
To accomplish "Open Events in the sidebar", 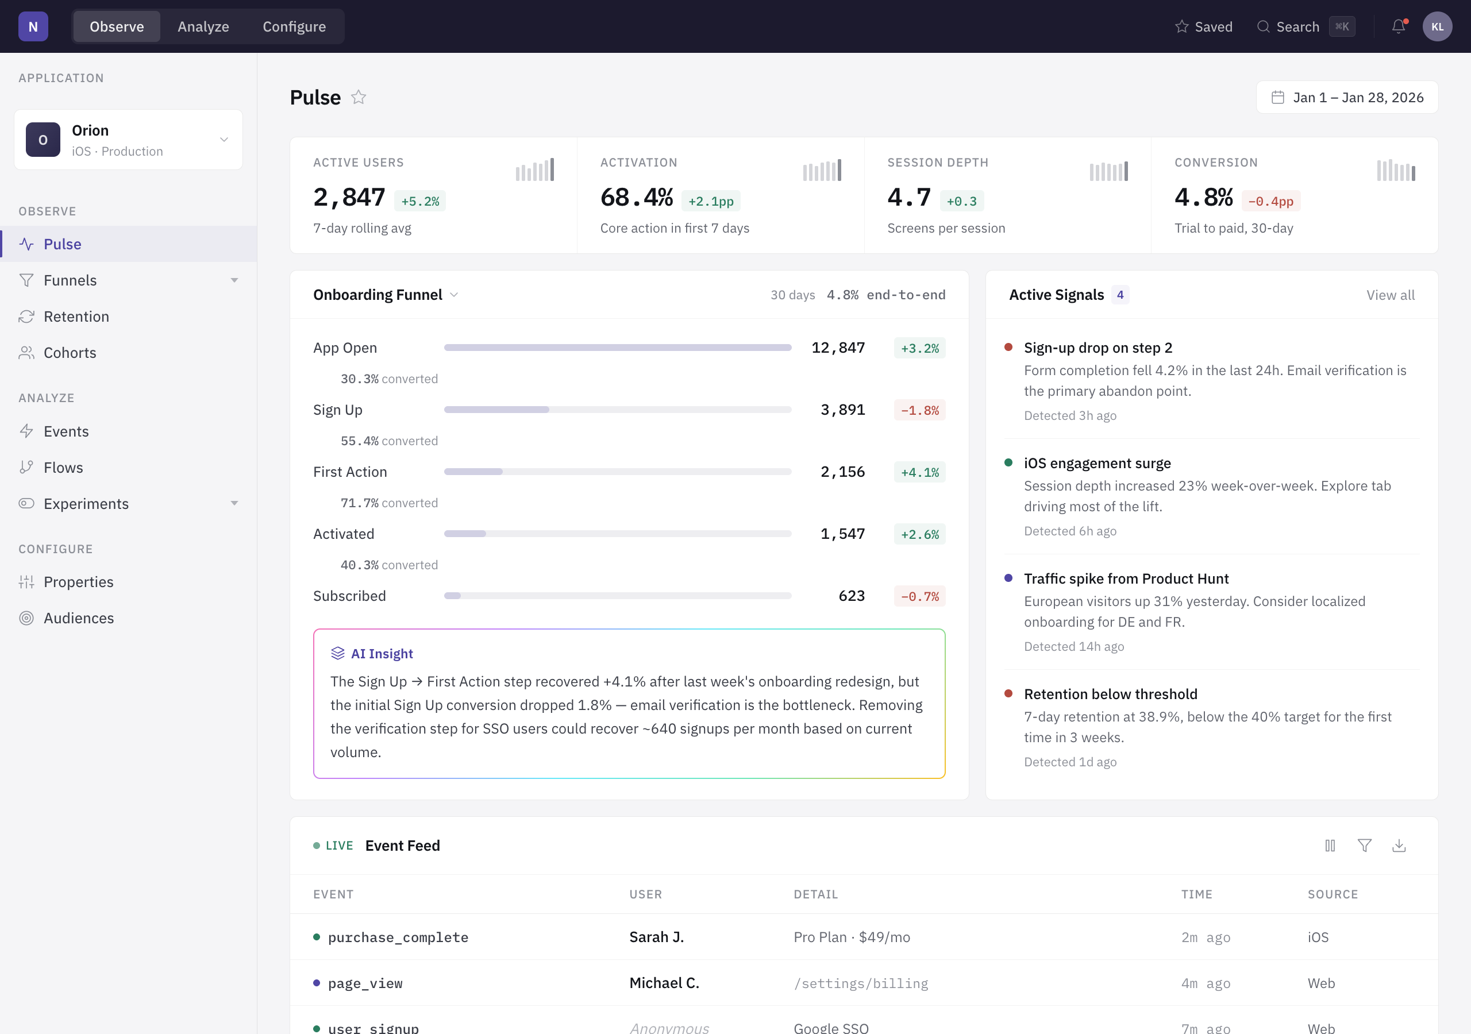I will click(x=66, y=431).
